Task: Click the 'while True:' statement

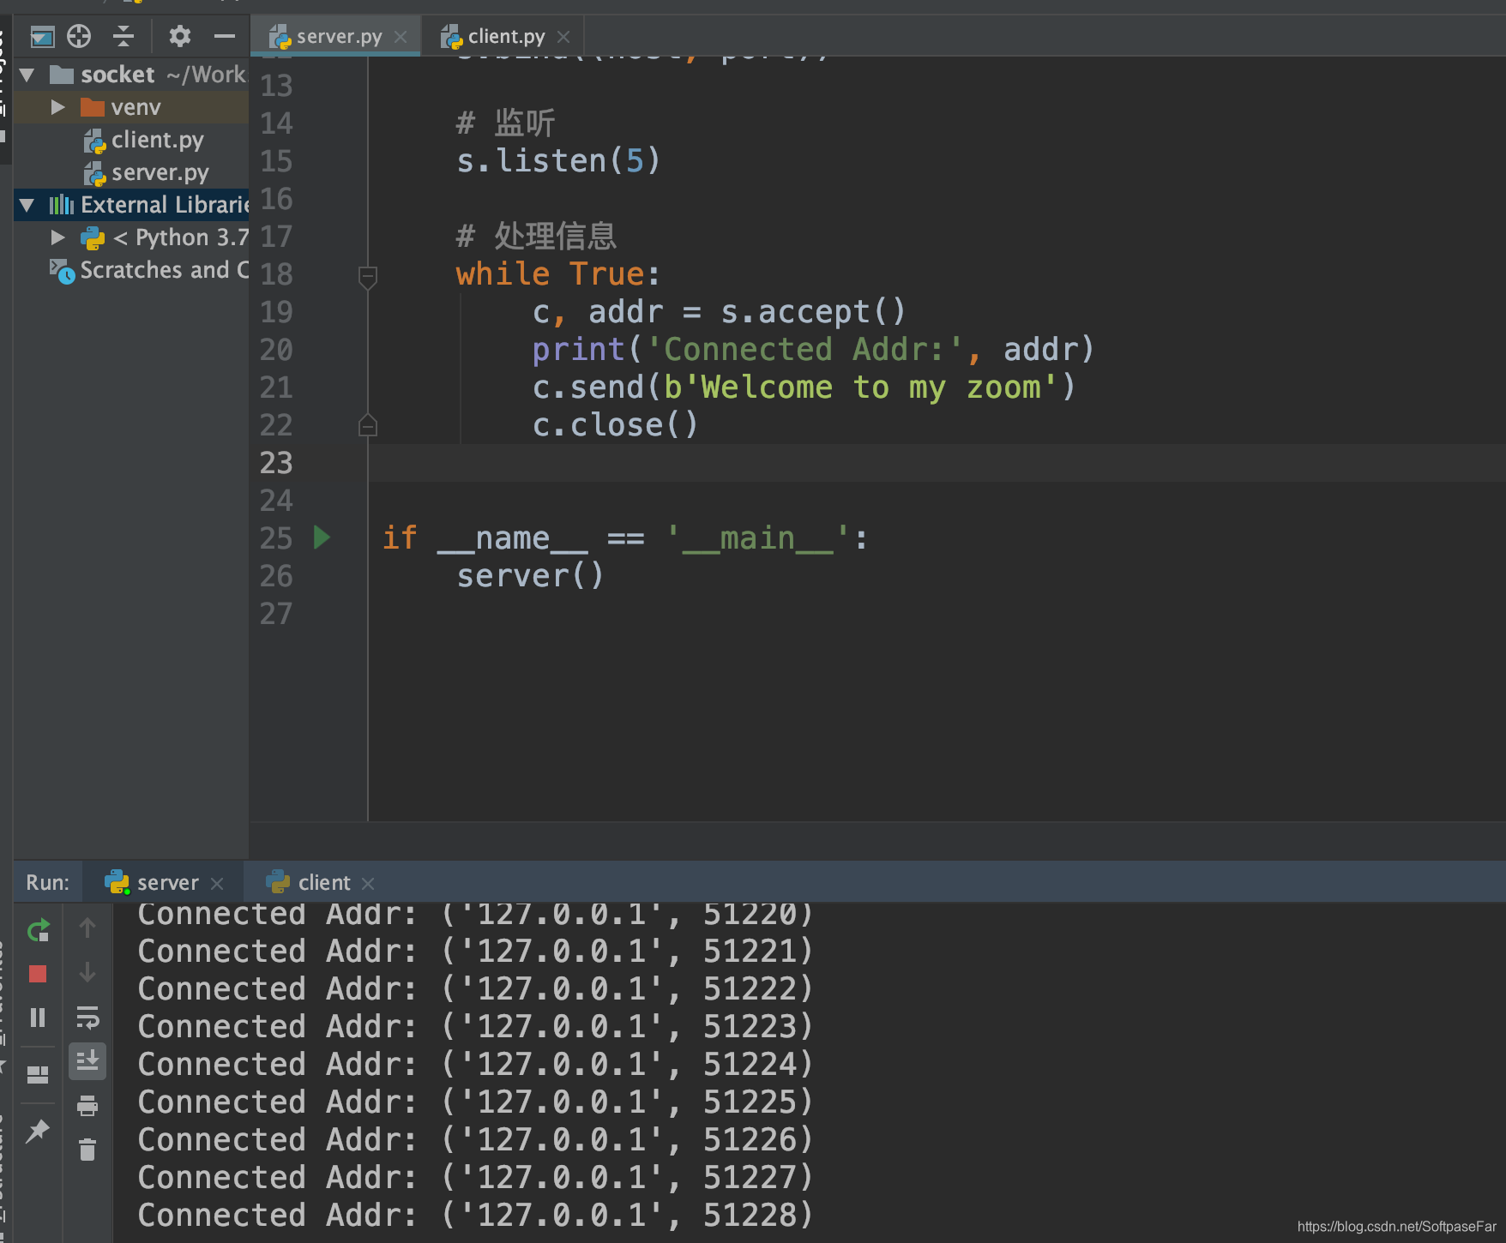Action: coord(558,274)
